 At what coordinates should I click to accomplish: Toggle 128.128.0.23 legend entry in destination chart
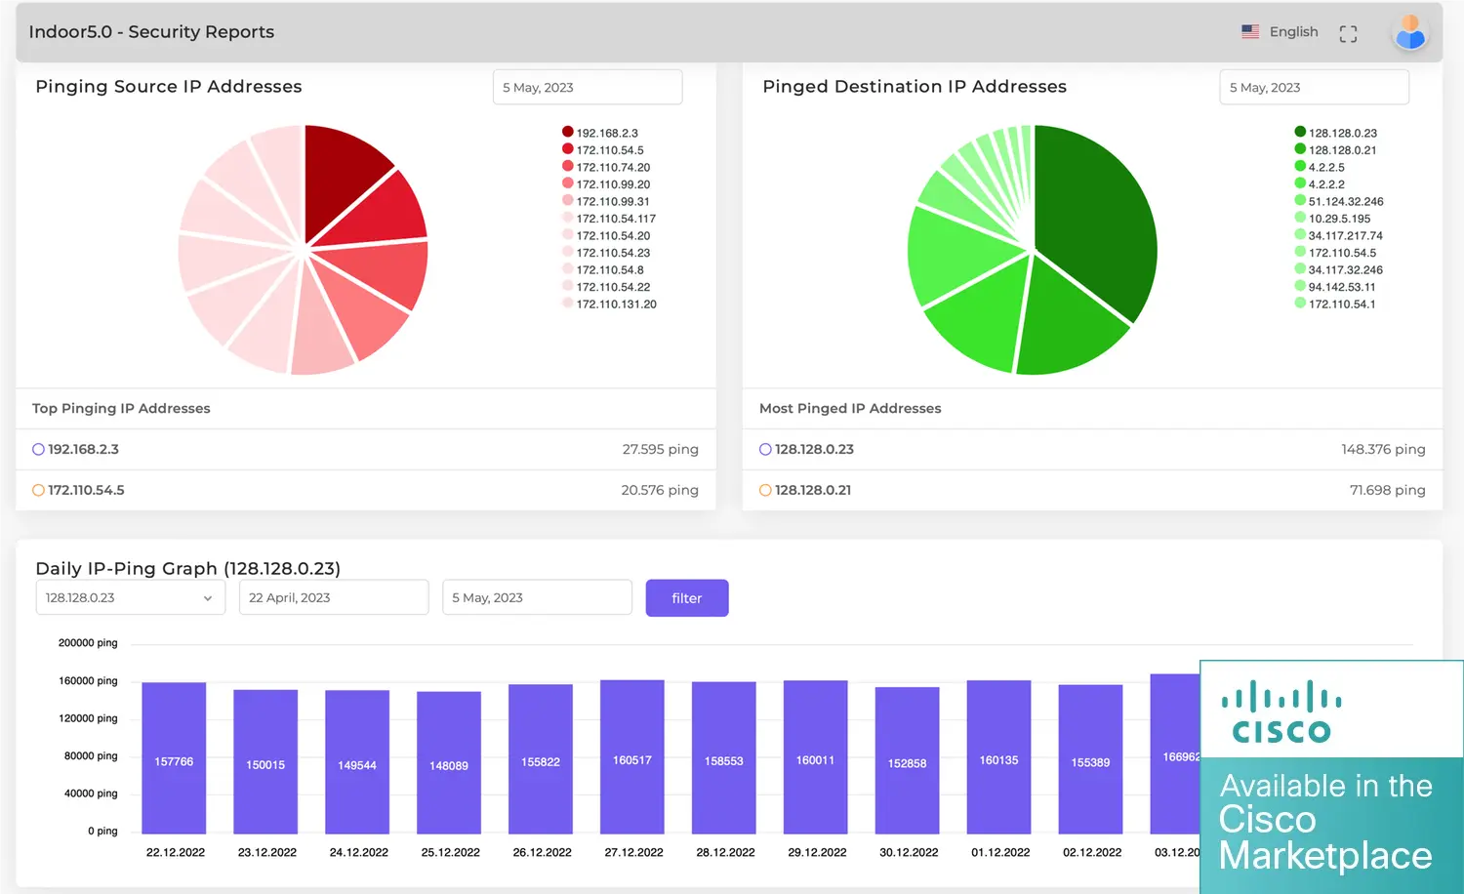(1342, 133)
